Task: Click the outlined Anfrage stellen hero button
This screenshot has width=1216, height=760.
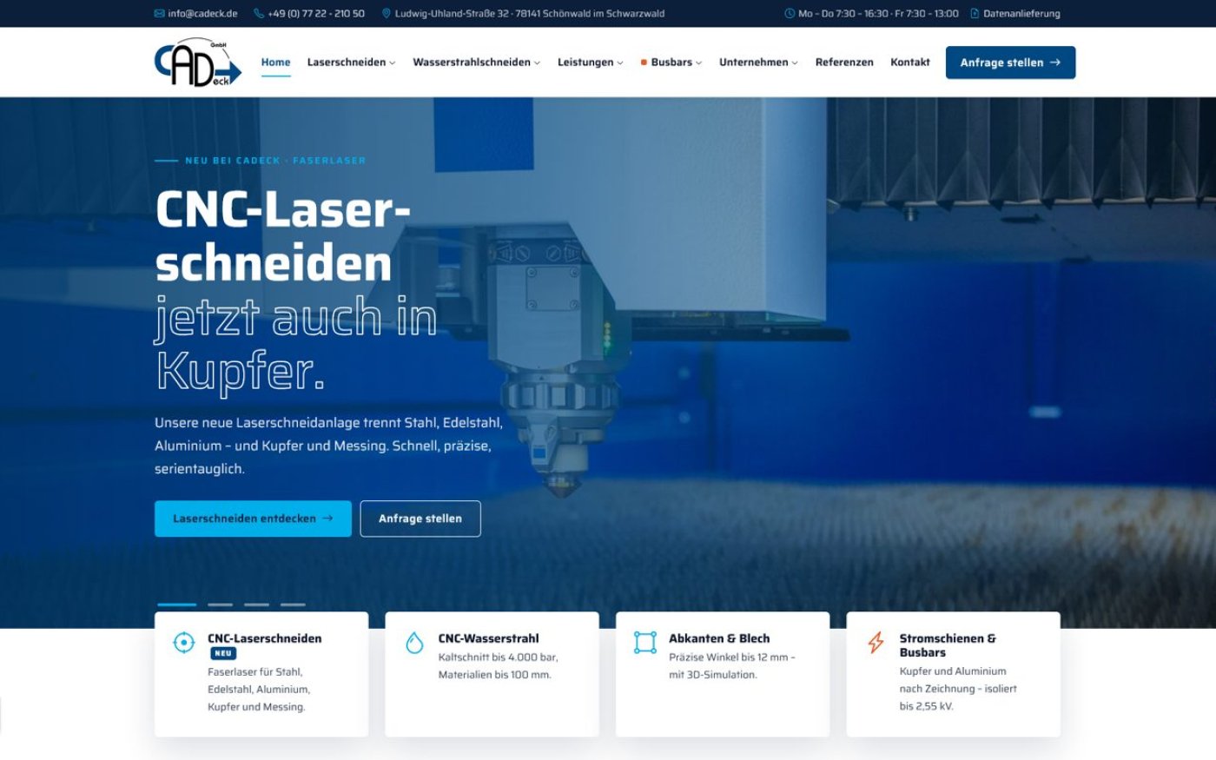Action: click(x=420, y=519)
